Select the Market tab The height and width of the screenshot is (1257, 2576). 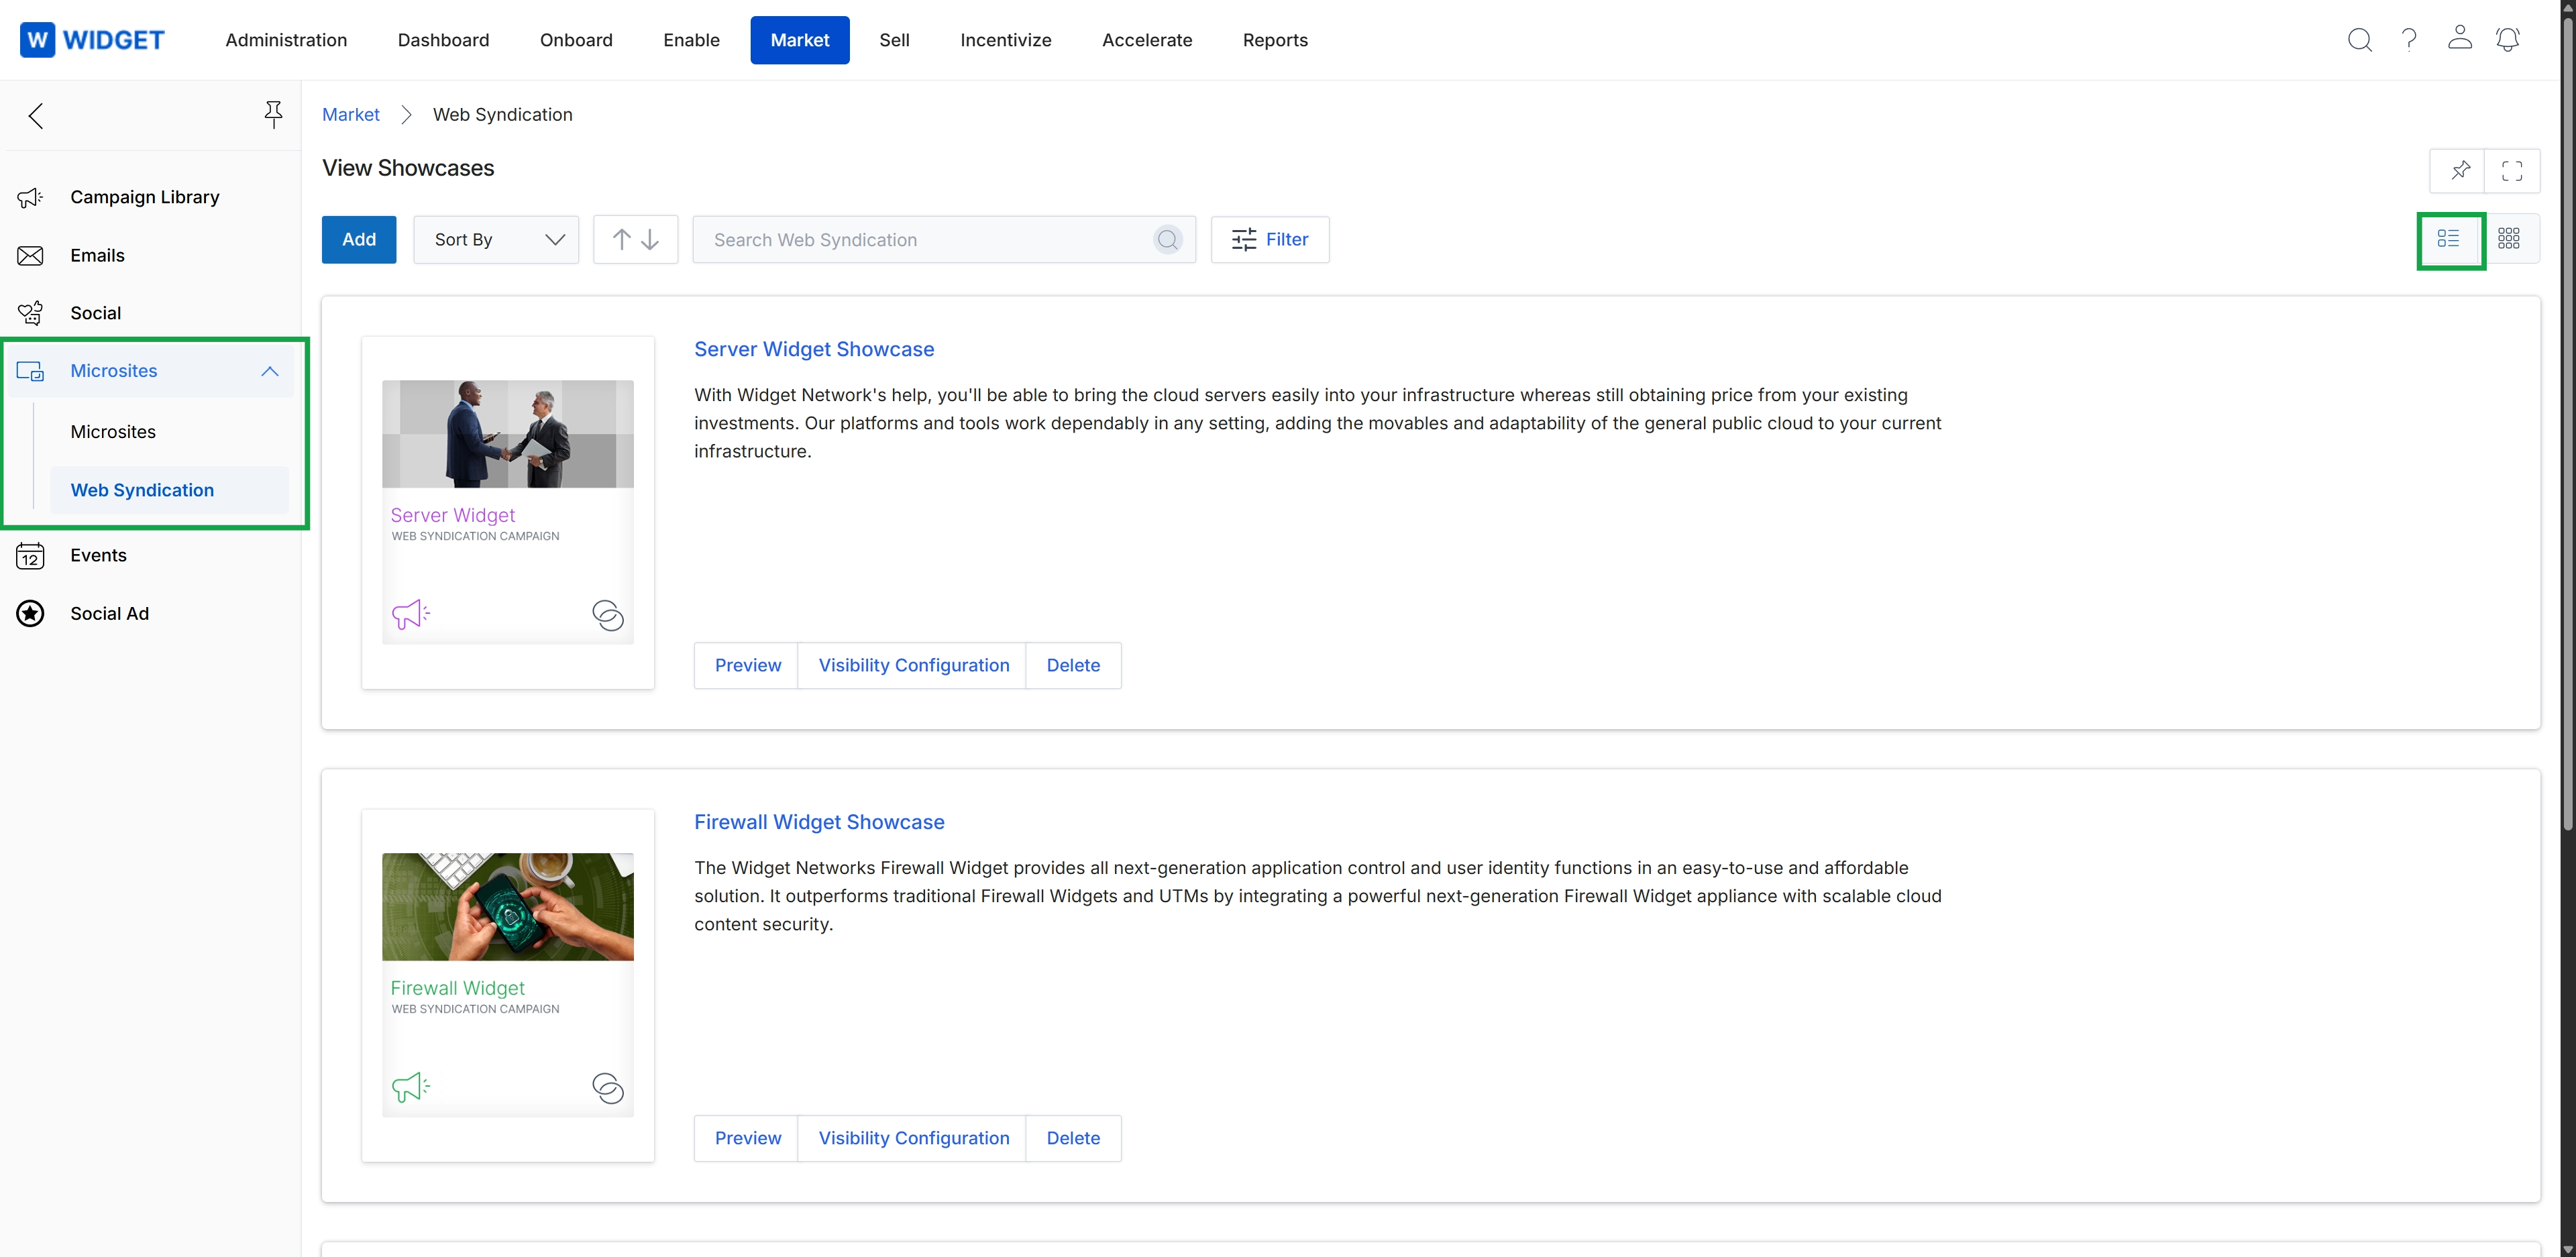pos(800,40)
